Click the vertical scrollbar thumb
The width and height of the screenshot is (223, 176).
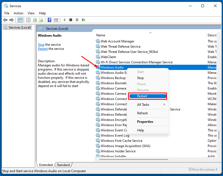click(219, 135)
